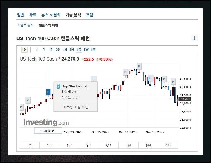Click the candlestick chart type icon
The width and height of the screenshot is (211, 163).
[x=25, y=50]
